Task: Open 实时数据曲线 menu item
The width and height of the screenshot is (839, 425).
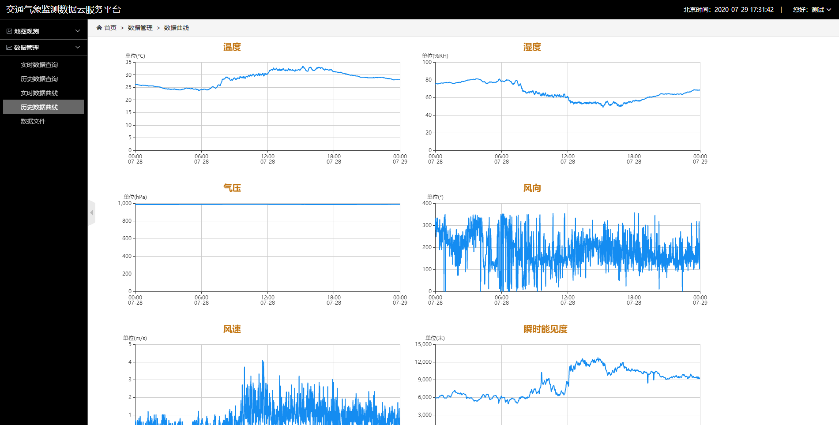Action: [x=39, y=93]
